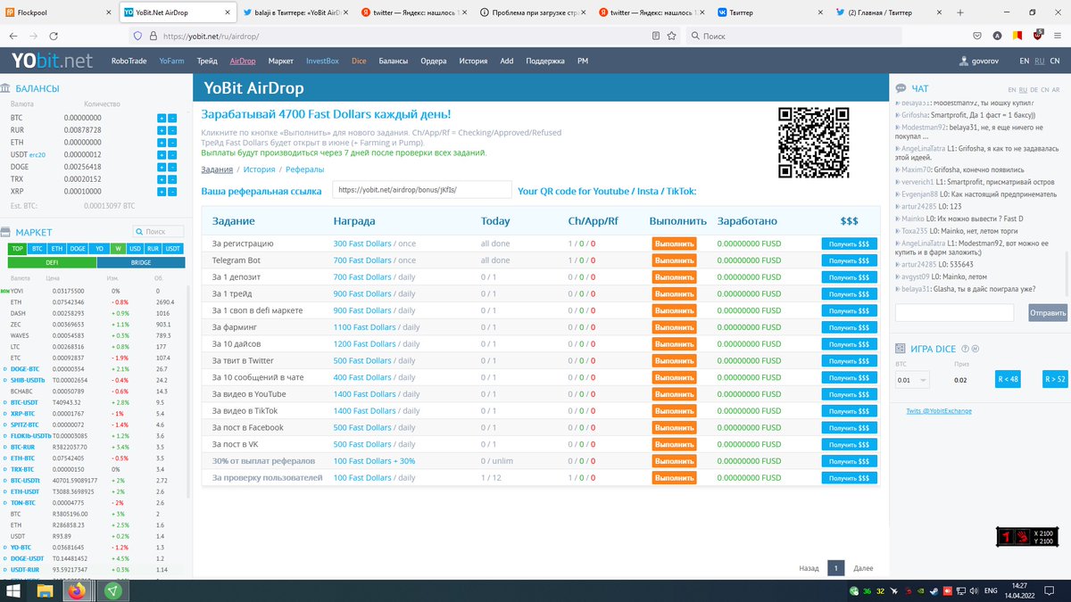The image size is (1071, 602).
Task: Click the QR code image
Action: tap(813, 143)
